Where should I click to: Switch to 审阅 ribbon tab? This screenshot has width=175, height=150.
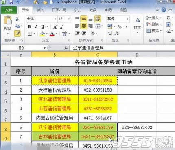point(108,10)
